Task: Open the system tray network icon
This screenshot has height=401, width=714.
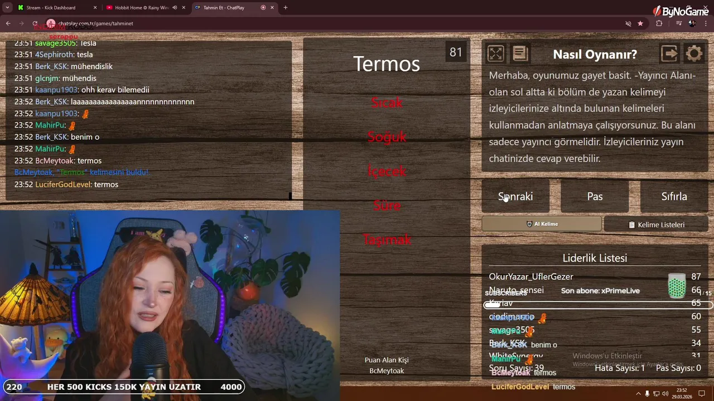Action: (x=656, y=394)
